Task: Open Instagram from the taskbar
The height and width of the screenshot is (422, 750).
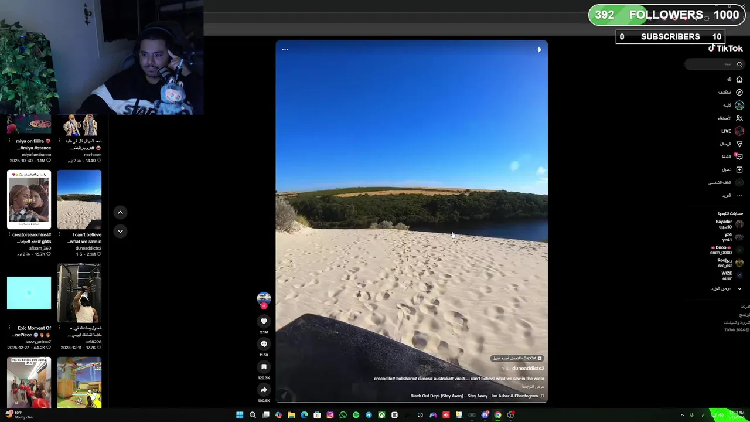Action: coord(330,415)
